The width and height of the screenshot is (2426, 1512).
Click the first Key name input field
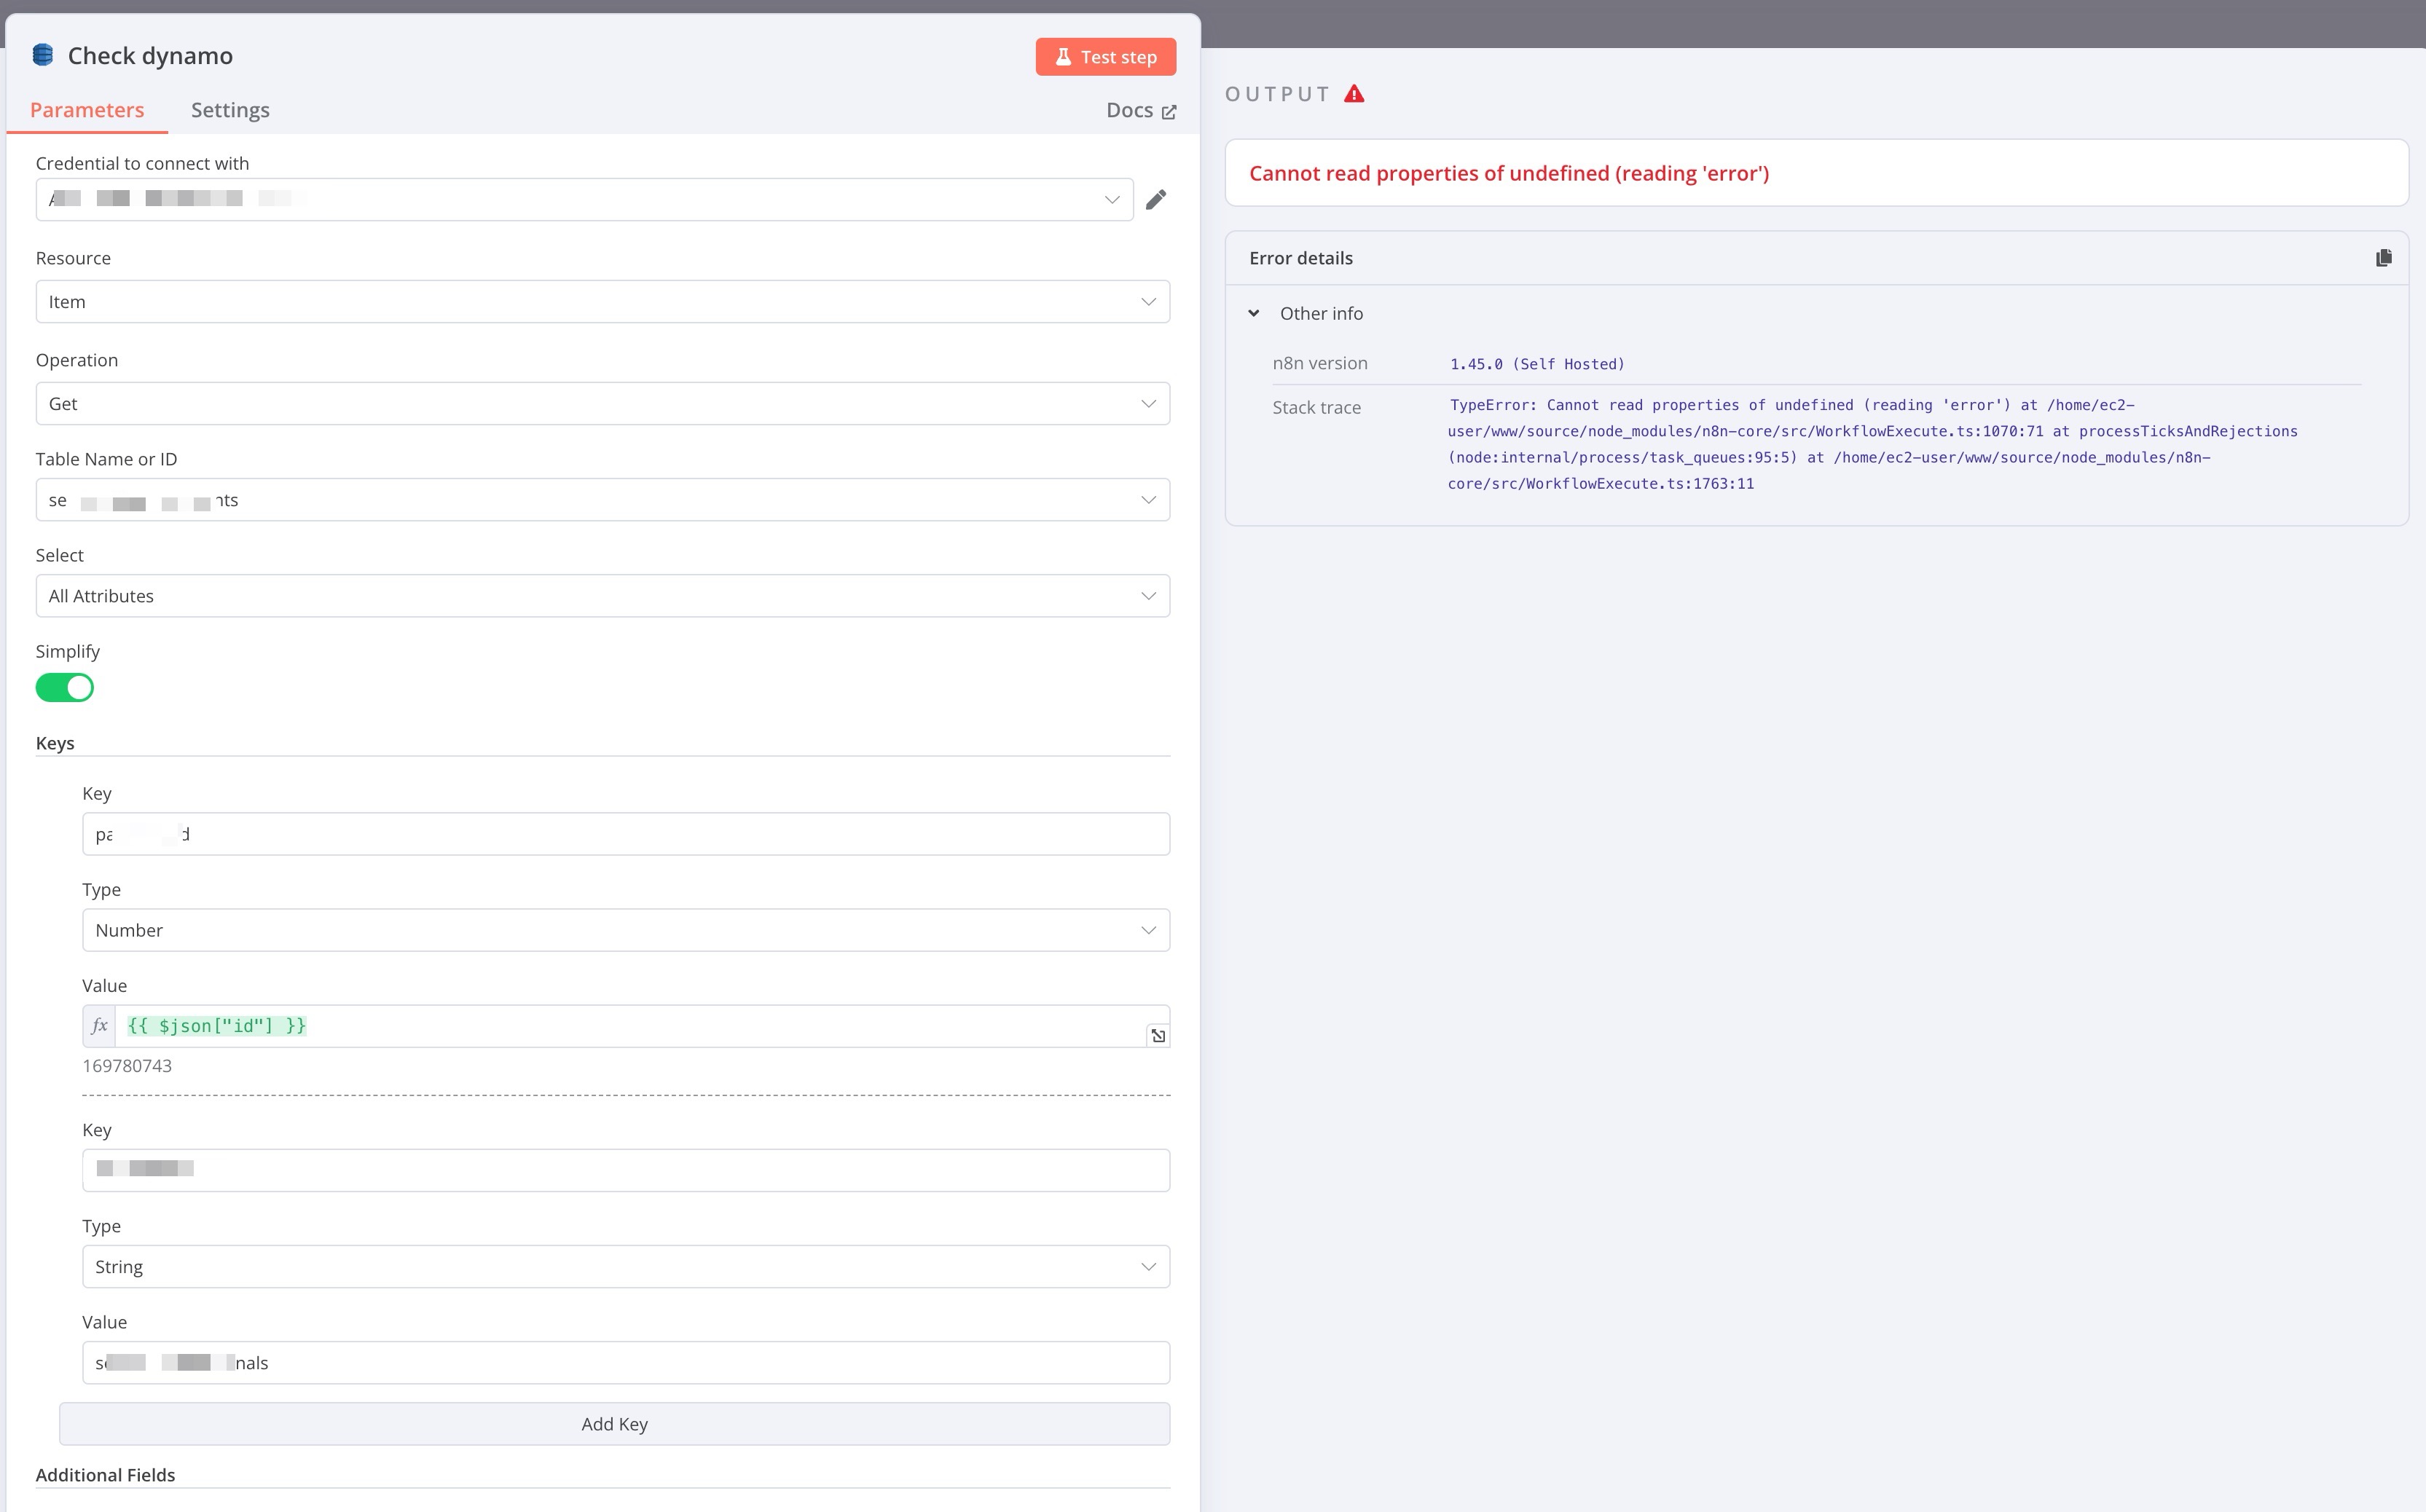pyautogui.click(x=626, y=834)
